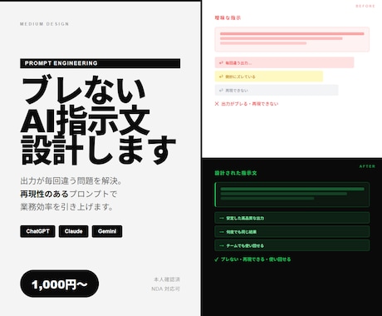The width and height of the screenshot is (382, 316).
Task: Click the 出力がブレる・再現できない text
Action: [250, 104]
